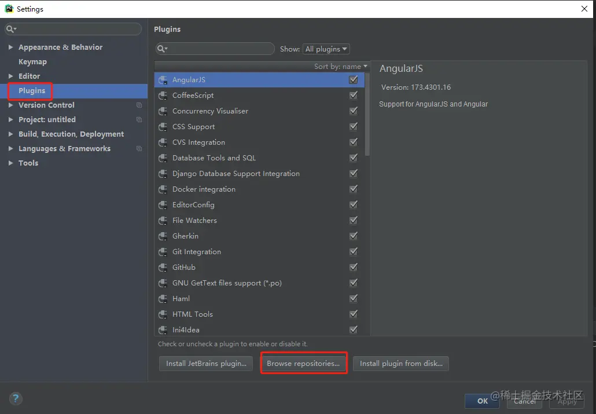Expand Appearance & Behavior section
The height and width of the screenshot is (414, 596).
[x=10, y=47]
